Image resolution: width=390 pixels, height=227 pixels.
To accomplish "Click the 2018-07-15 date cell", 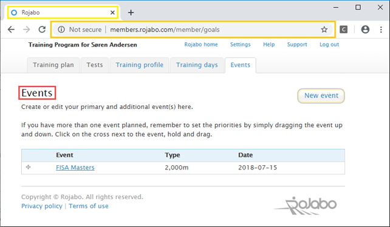I will (x=258, y=168).
